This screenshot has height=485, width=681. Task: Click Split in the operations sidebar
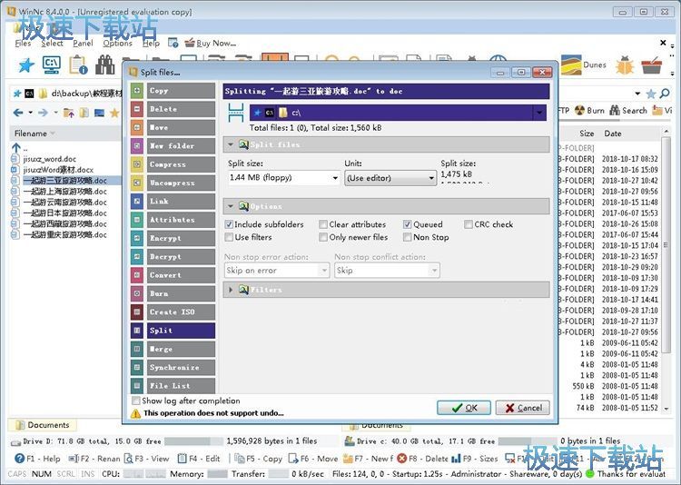[x=181, y=331]
